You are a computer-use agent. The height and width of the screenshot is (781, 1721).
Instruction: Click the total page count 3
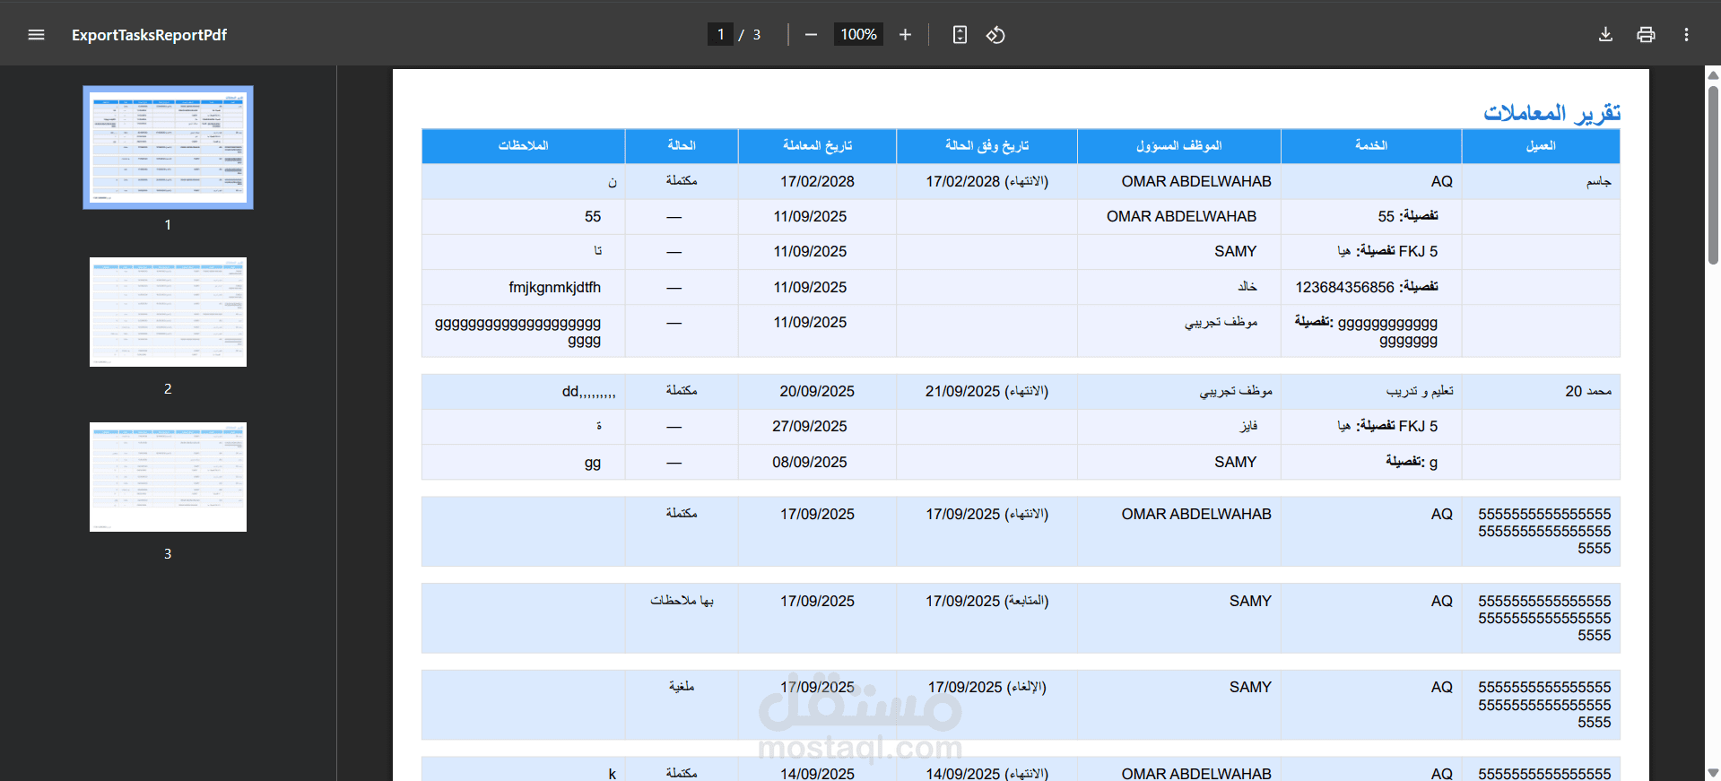click(757, 35)
